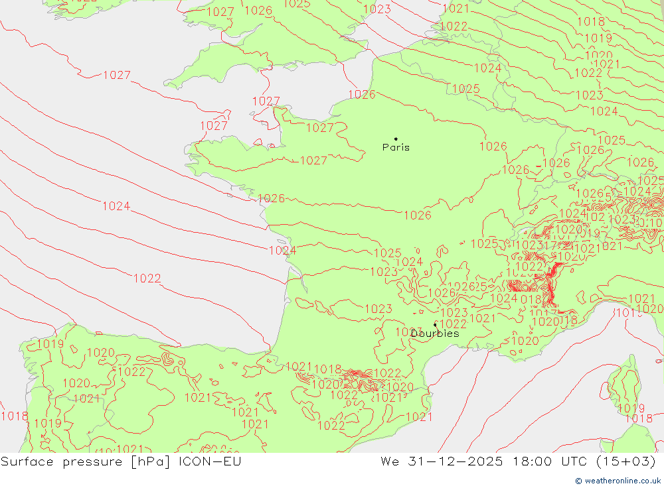Click the 1027 label on the Normandy coast
The height and width of the screenshot is (486, 664).
(x=320, y=128)
